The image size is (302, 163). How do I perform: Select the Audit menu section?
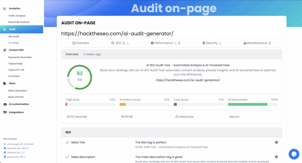[x=22, y=29]
